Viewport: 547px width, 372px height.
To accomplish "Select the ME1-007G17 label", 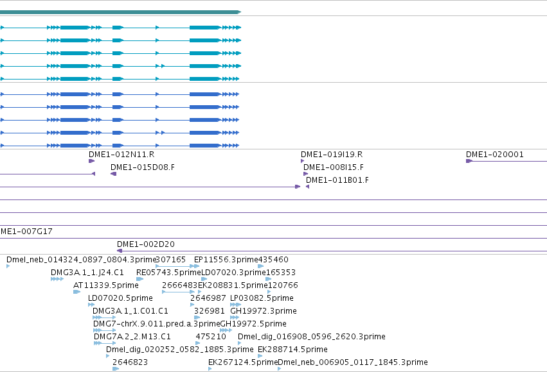I will [26, 232].
